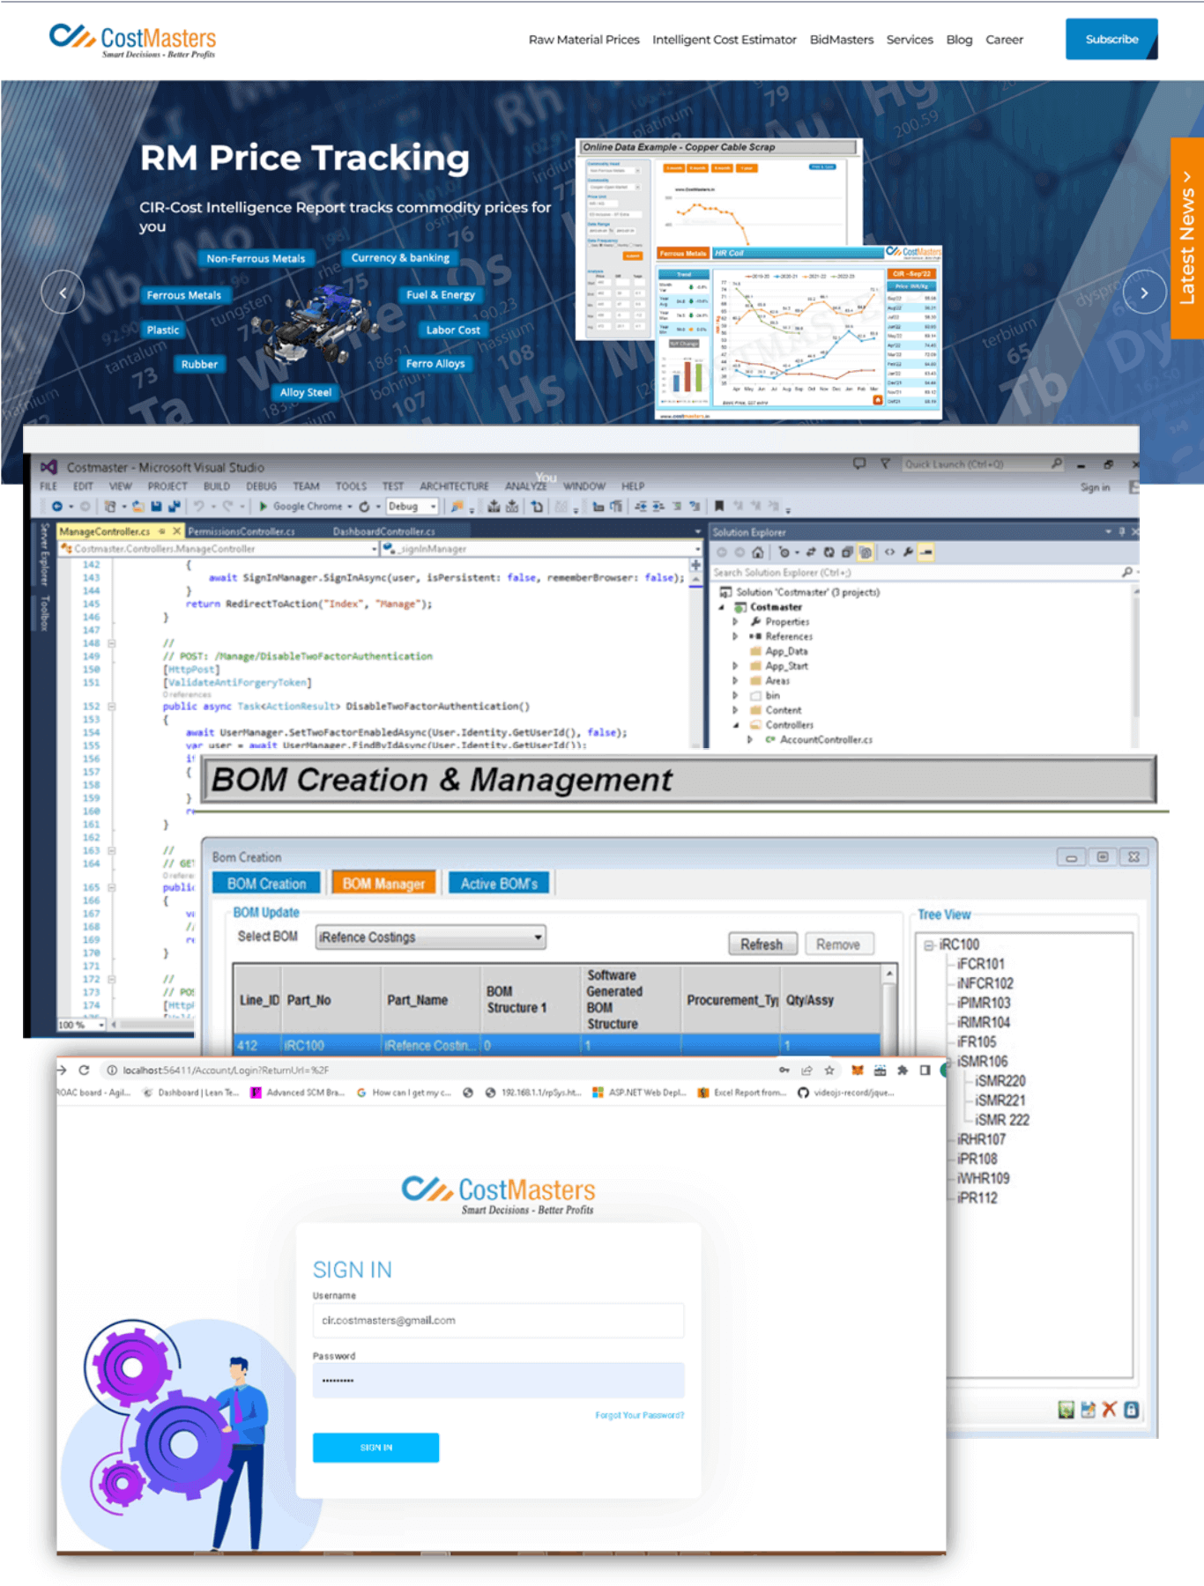Image resolution: width=1204 pixels, height=1586 pixels.
Task: Click the Home icon in Solution Explorer toolbar
Action: pyautogui.click(x=757, y=552)
